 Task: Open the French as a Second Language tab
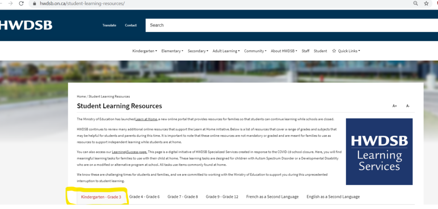tap(272, 197)
